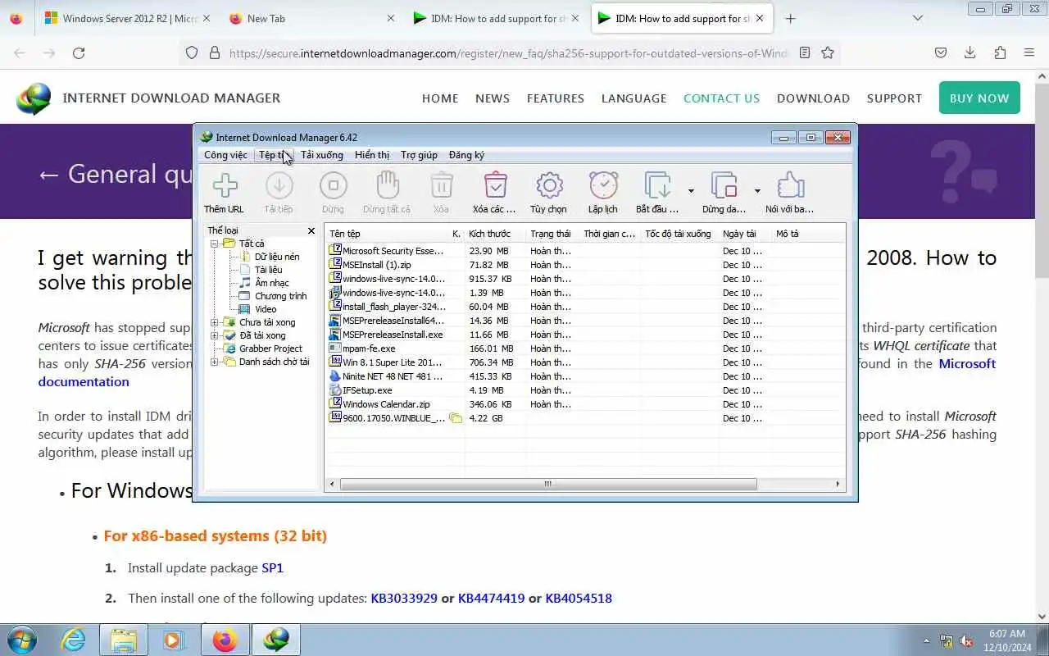Open the SP1 update link
This screenshot has width=1049, height=656.
[x=272, y=567]
